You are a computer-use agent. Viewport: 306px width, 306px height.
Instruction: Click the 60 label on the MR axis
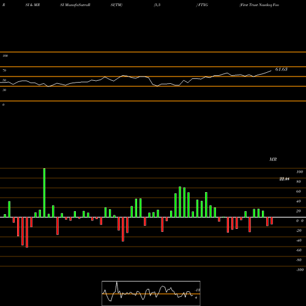point(299,192)
